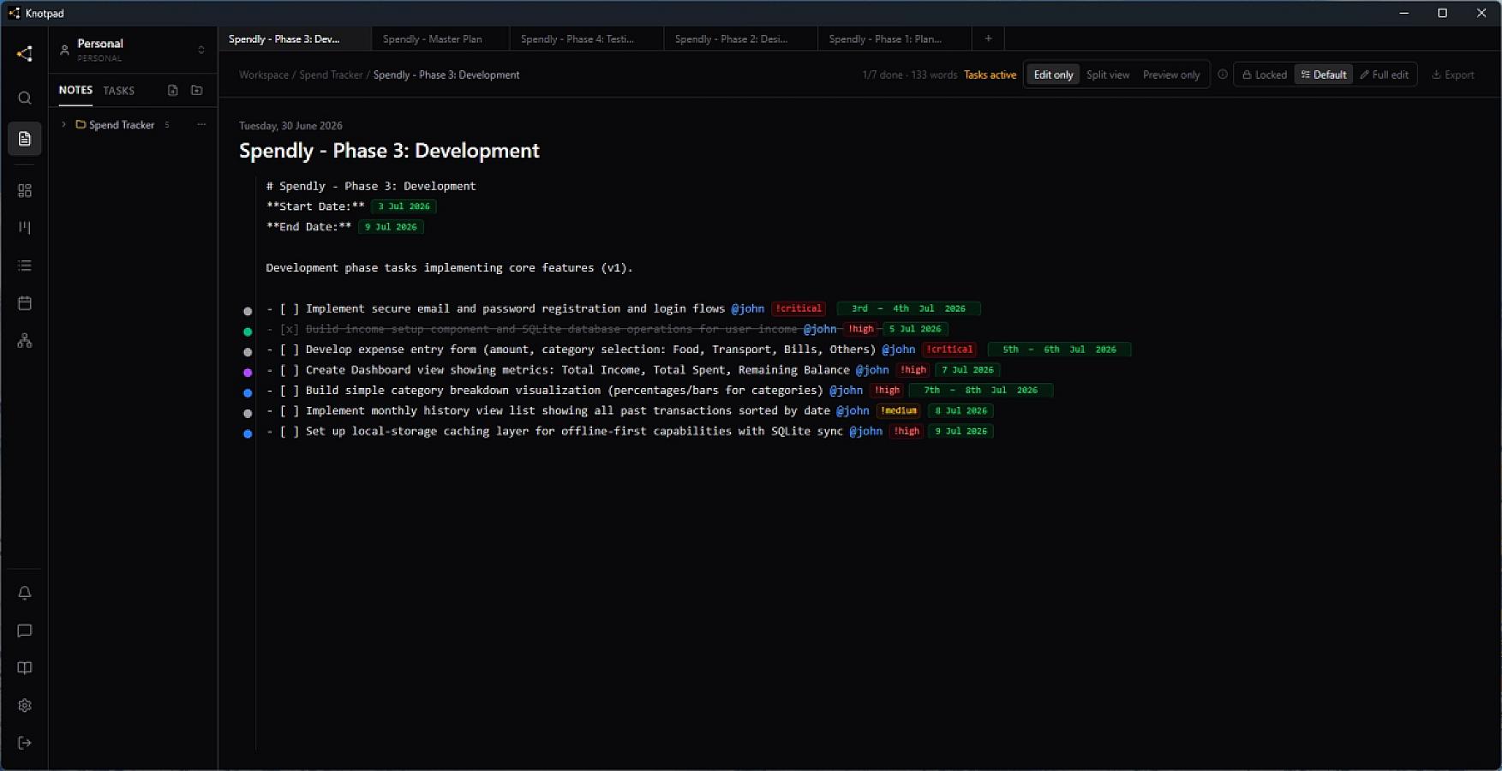
Task: Click the purple status dot on the Dashboard view task
Action: click(x=248, y=373)
